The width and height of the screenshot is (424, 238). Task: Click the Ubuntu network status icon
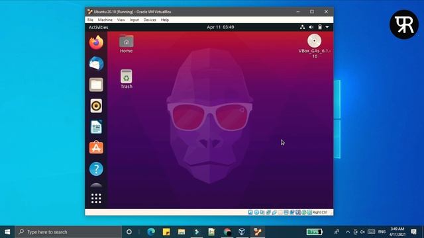302,27
